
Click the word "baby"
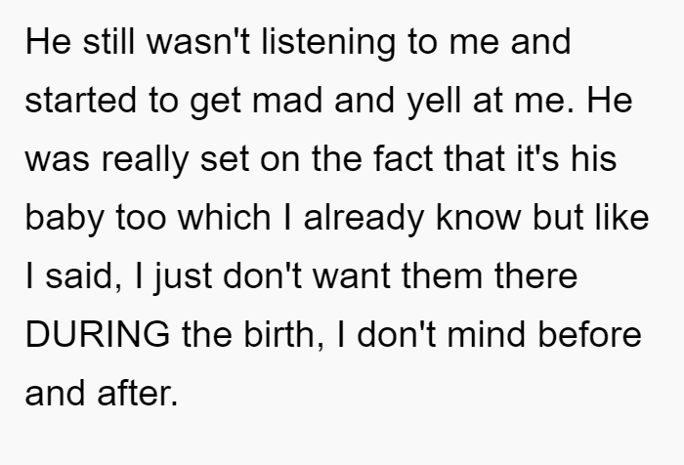point(65,217)
